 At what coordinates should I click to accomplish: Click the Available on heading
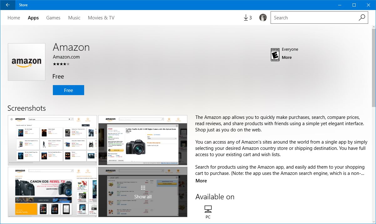coord(215,197)
